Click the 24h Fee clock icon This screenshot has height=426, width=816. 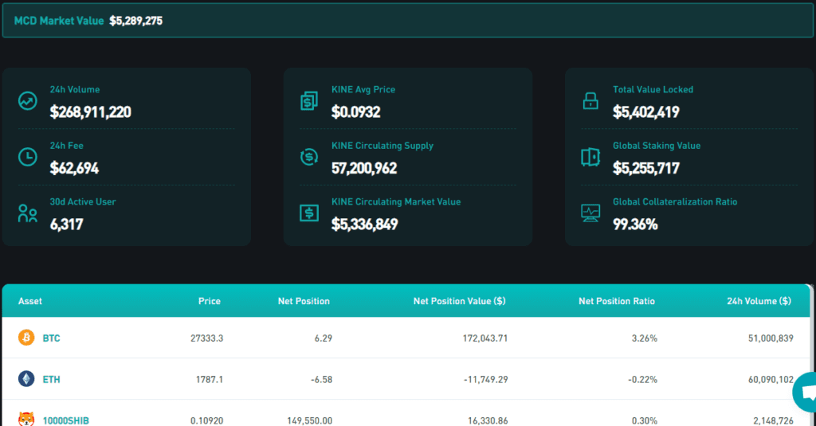coord(28,157)
